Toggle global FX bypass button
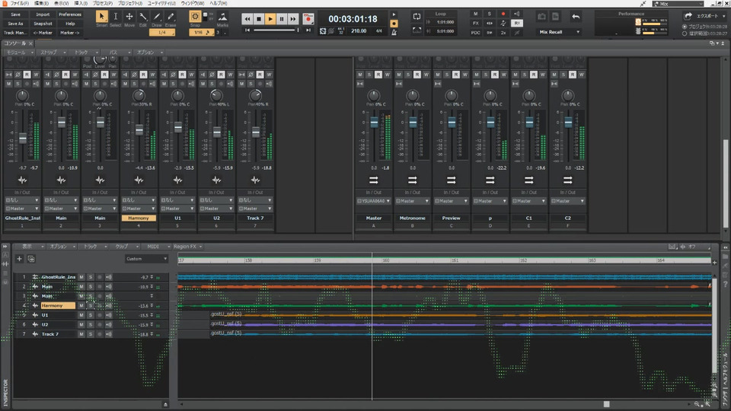The height and width of the screenshot is (411, 731). (x=475, y=24)
